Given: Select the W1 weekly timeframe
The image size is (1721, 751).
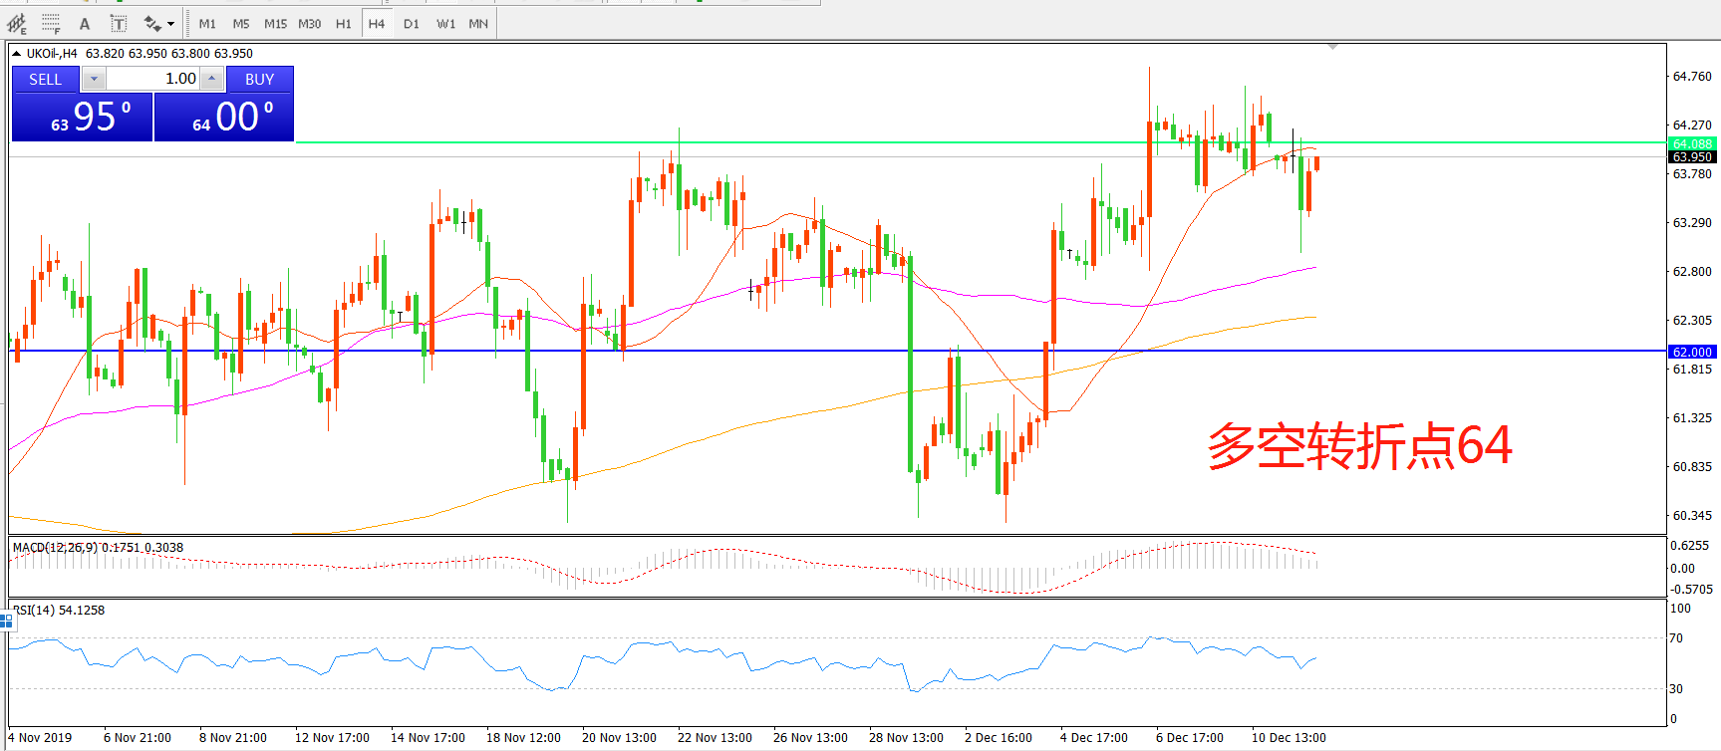Looking at the screenshot, I should (445, 24).
